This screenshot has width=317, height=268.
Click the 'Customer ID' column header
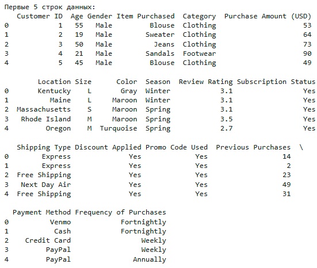pyautogui.click(x=40, y=16)
